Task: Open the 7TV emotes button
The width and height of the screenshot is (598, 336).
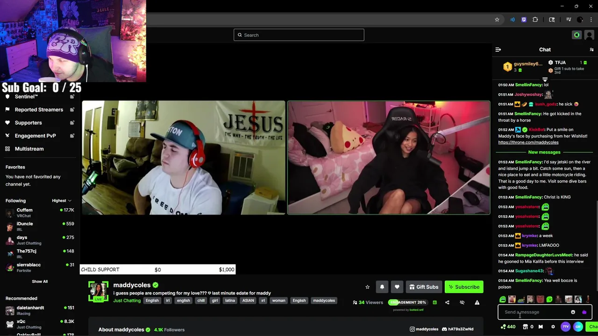Action: click(566, 327)
